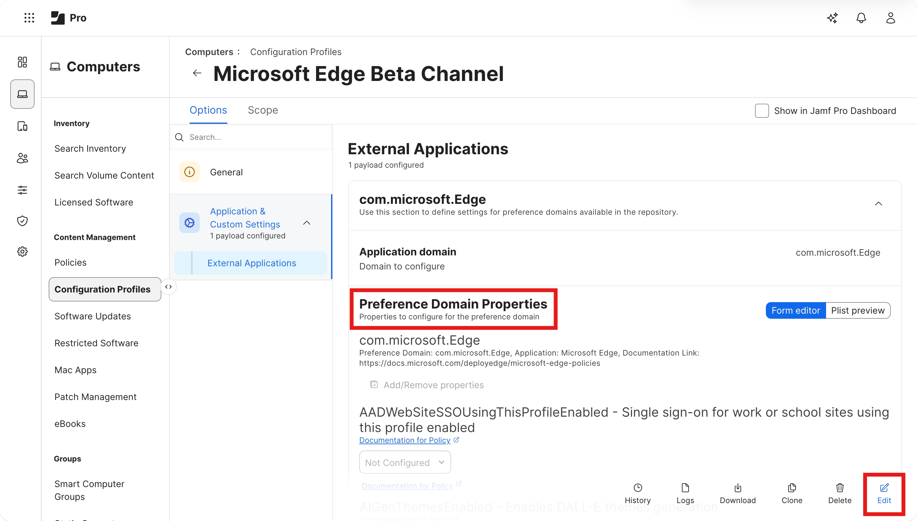Collapse sidebar with the code-arrows handle
This screenshot has width=917, height=521.
[x=168, y=287]
